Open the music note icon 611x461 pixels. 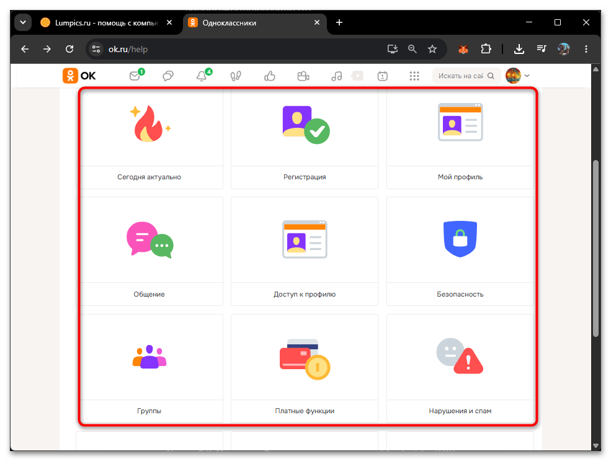click(x=337, y=76)
